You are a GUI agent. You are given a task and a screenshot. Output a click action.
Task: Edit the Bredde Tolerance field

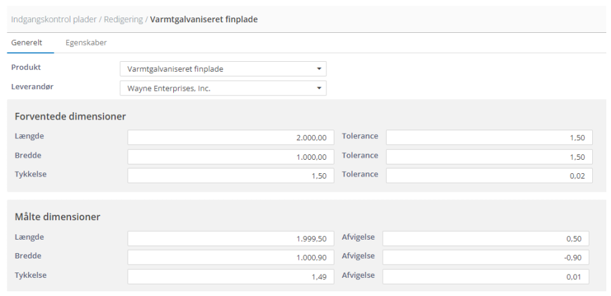pos(489,156)
